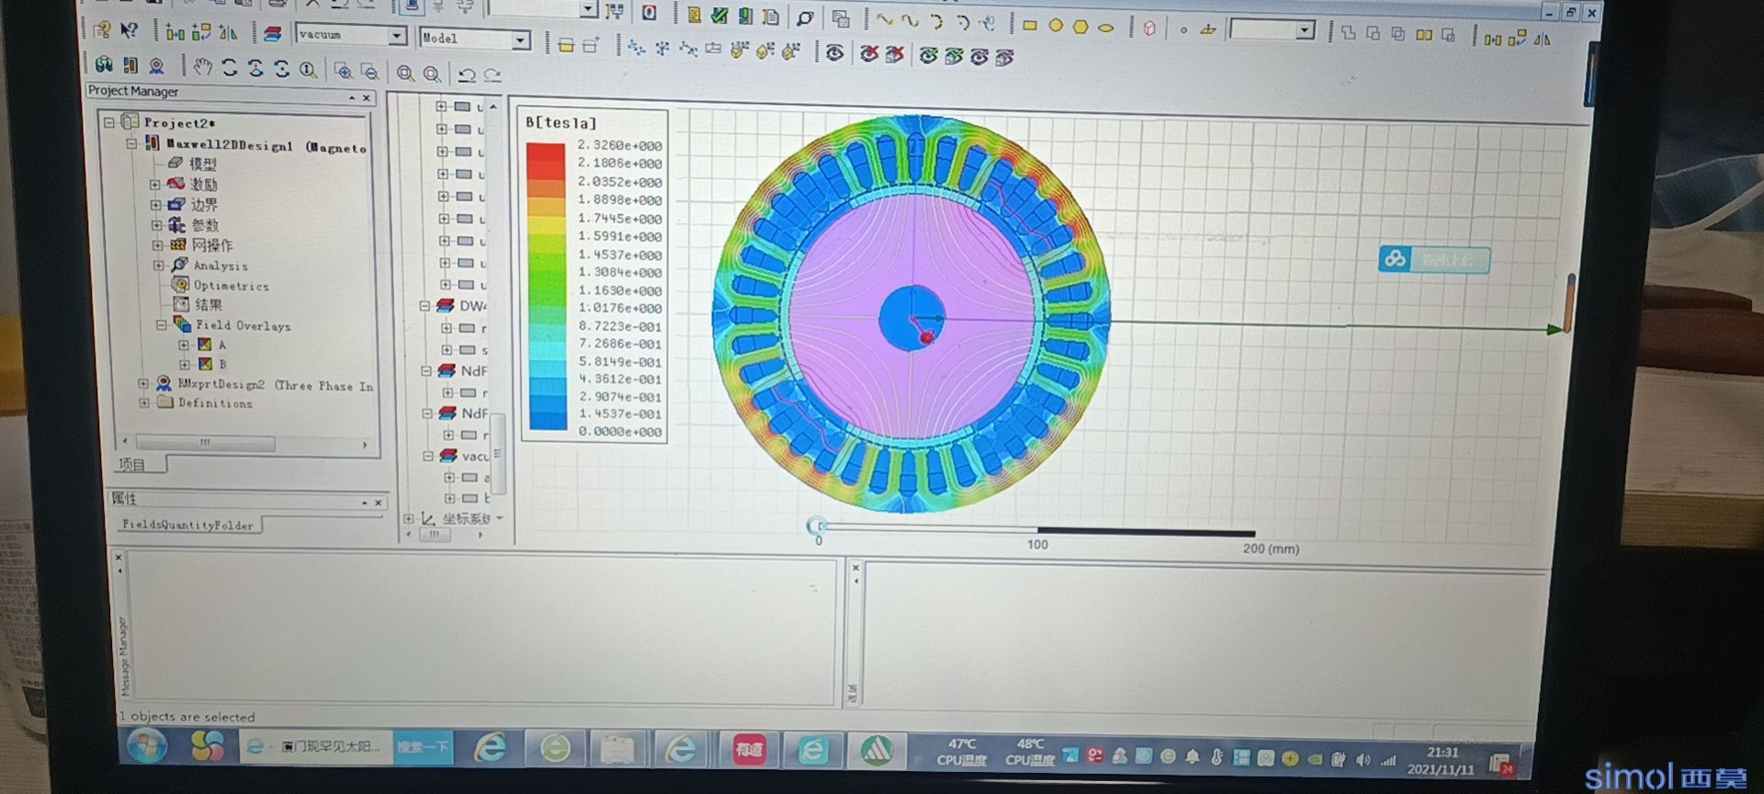
Task: Click the first green eye show icon
Action: point(928,55)
